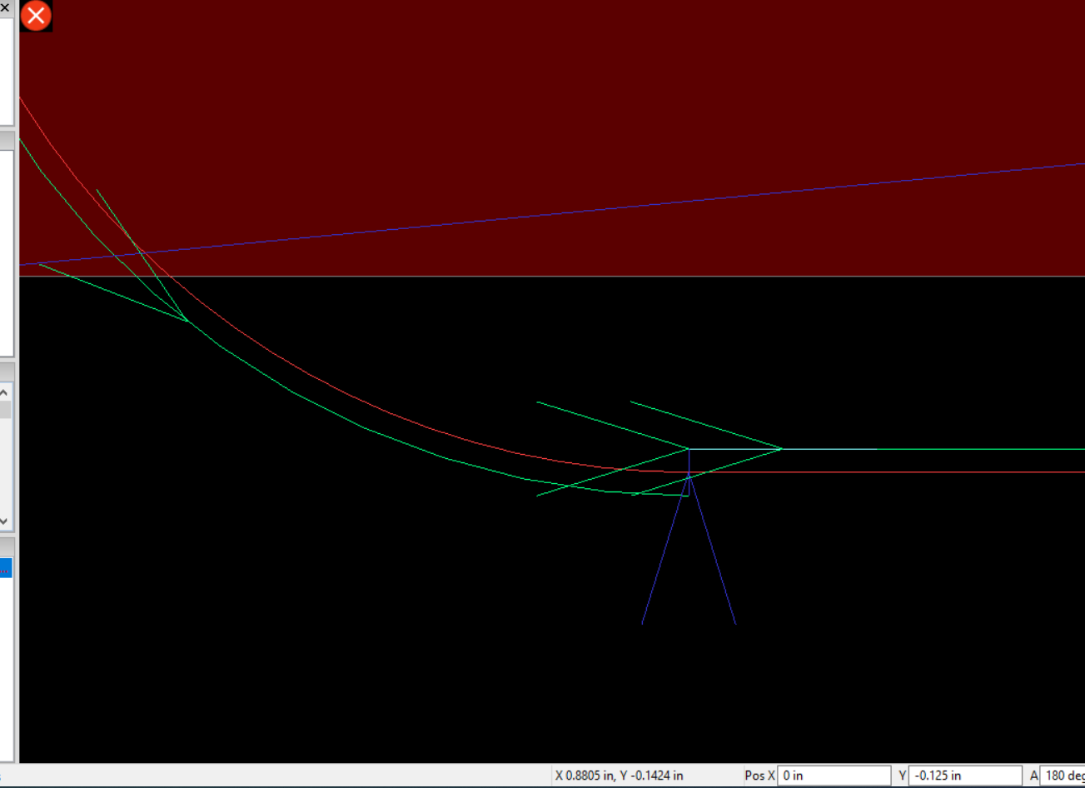
Task: Click the long blue diagonal line
Action: (583, 211)
